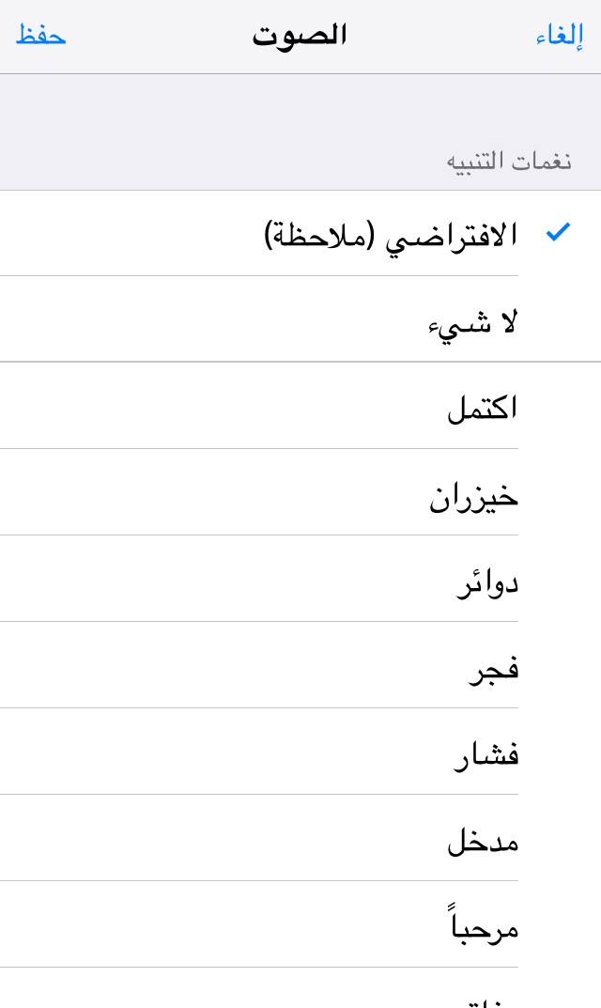The height and width of the screenshot is (1008, 601).
Task: Tap the مدخل tone row
Action: point(483,840)
